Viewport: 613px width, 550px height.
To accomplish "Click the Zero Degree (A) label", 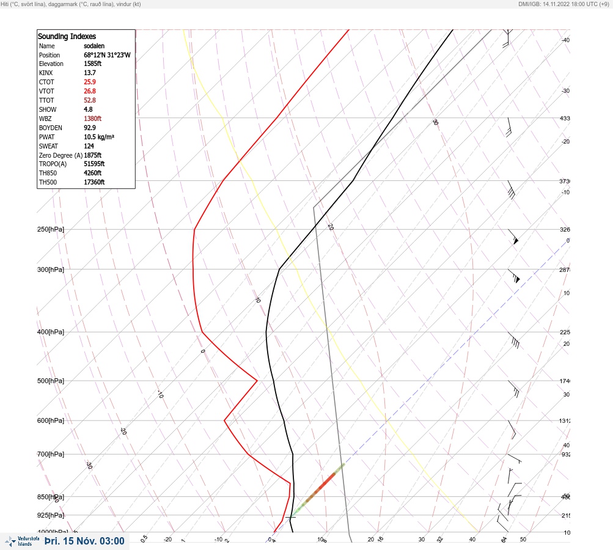I will 61,155.
